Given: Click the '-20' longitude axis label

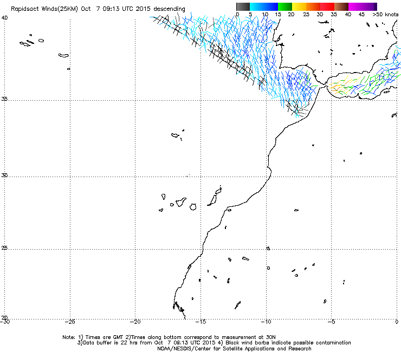Looking at the screenshot, I should [135, 322].
